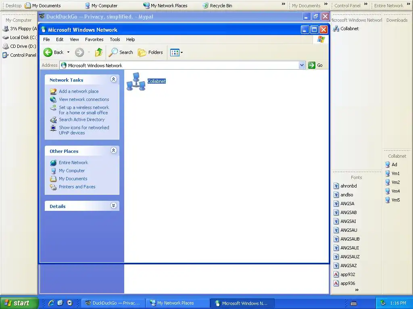Open the Help menu
This screenshot has height=309, width=413.
(x=130, y=39)
